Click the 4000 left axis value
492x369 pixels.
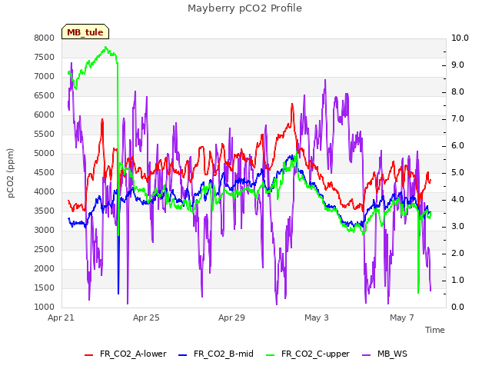tap(45, 191)
